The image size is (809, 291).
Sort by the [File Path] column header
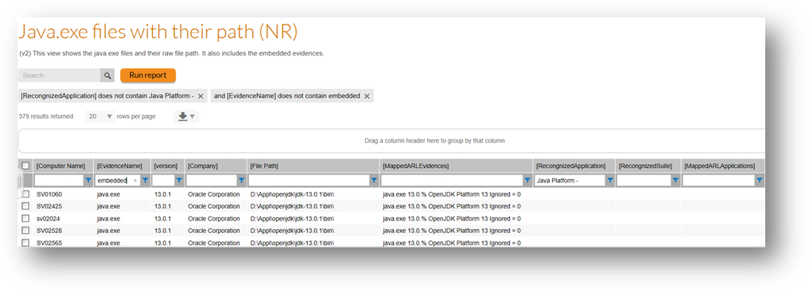coord(264,166)
